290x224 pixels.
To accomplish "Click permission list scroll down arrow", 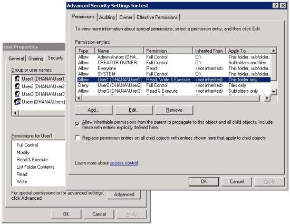I will tap(274, 92).
